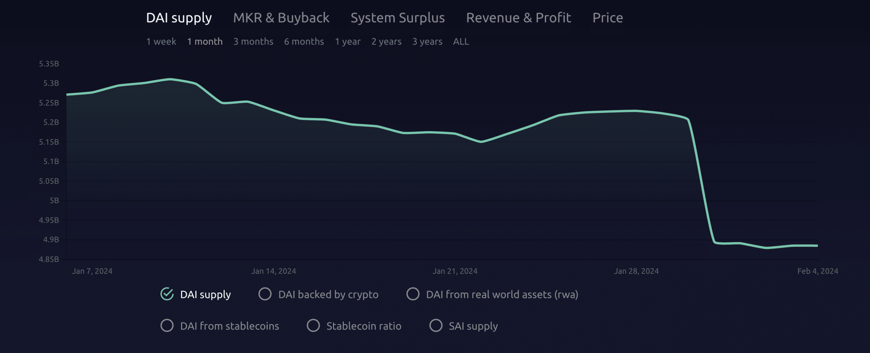This screenshot has width=870, height=353.
Task: Enable DAI backed by crypto series
Action: 318,294
